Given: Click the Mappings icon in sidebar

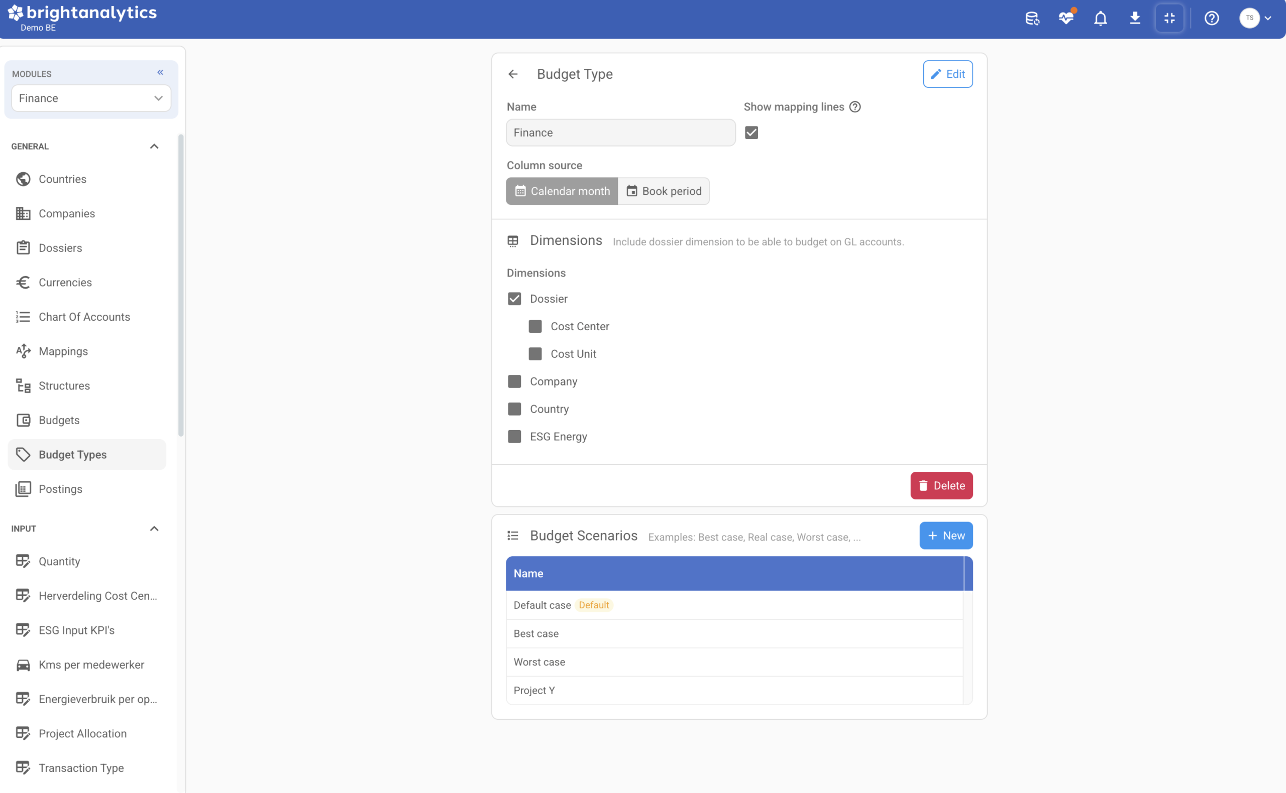Looking at the screenshot, I should (x=23, y=351).
